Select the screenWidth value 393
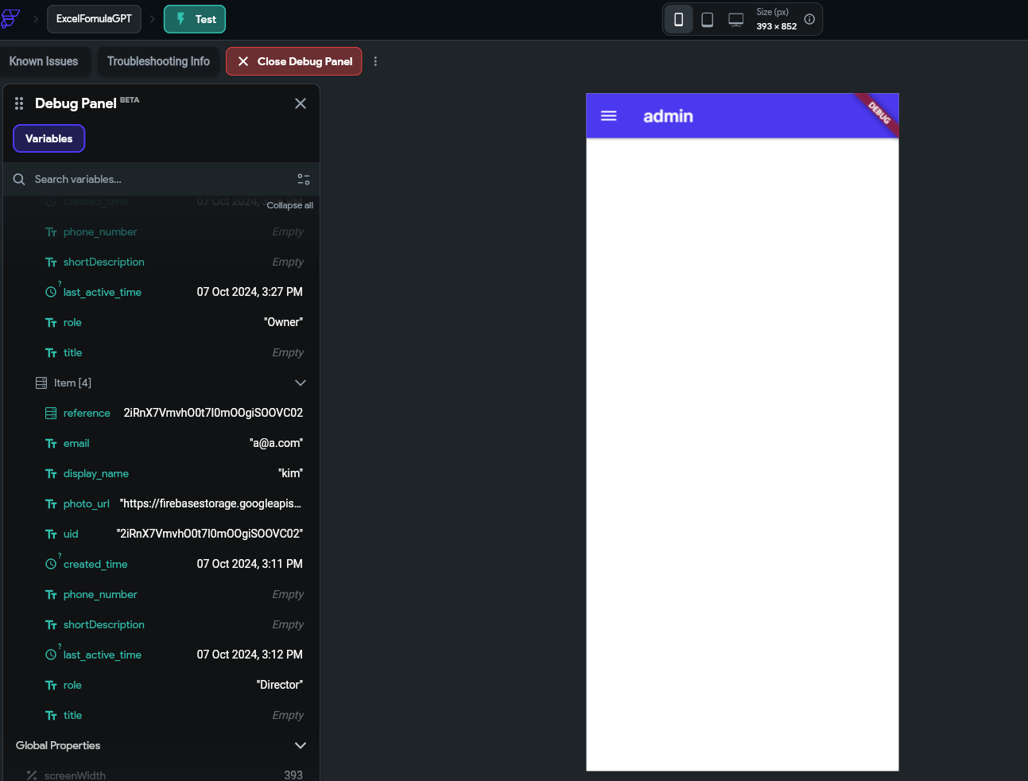1028x781 pixels. coord(293,775)
